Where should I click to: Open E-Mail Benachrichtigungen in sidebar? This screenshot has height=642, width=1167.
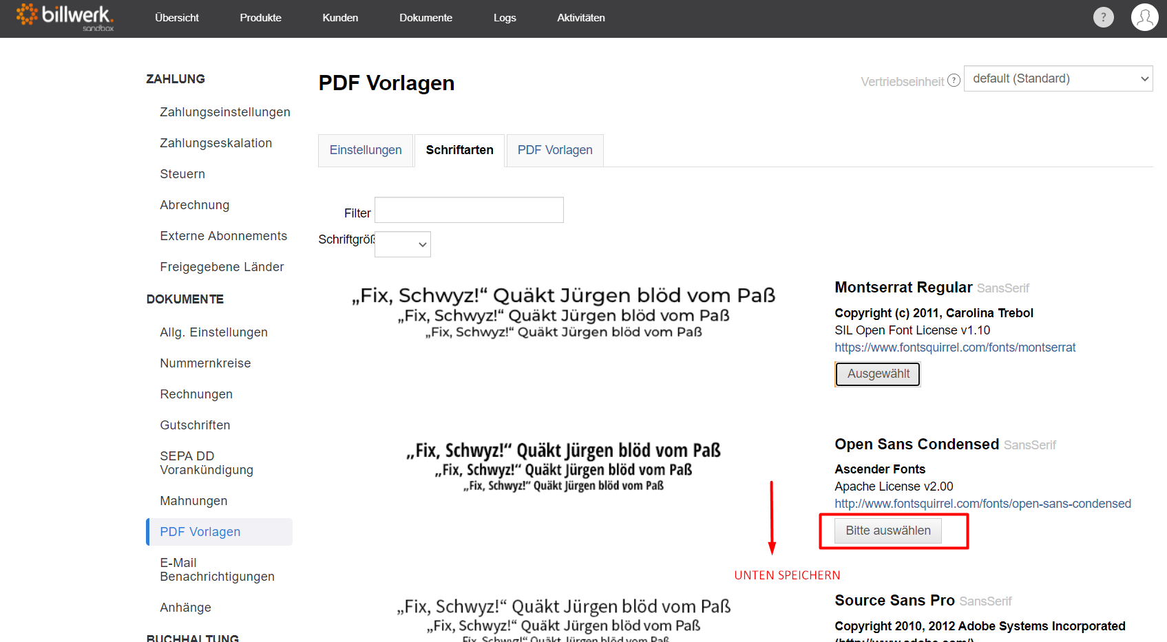coord(217,570)
